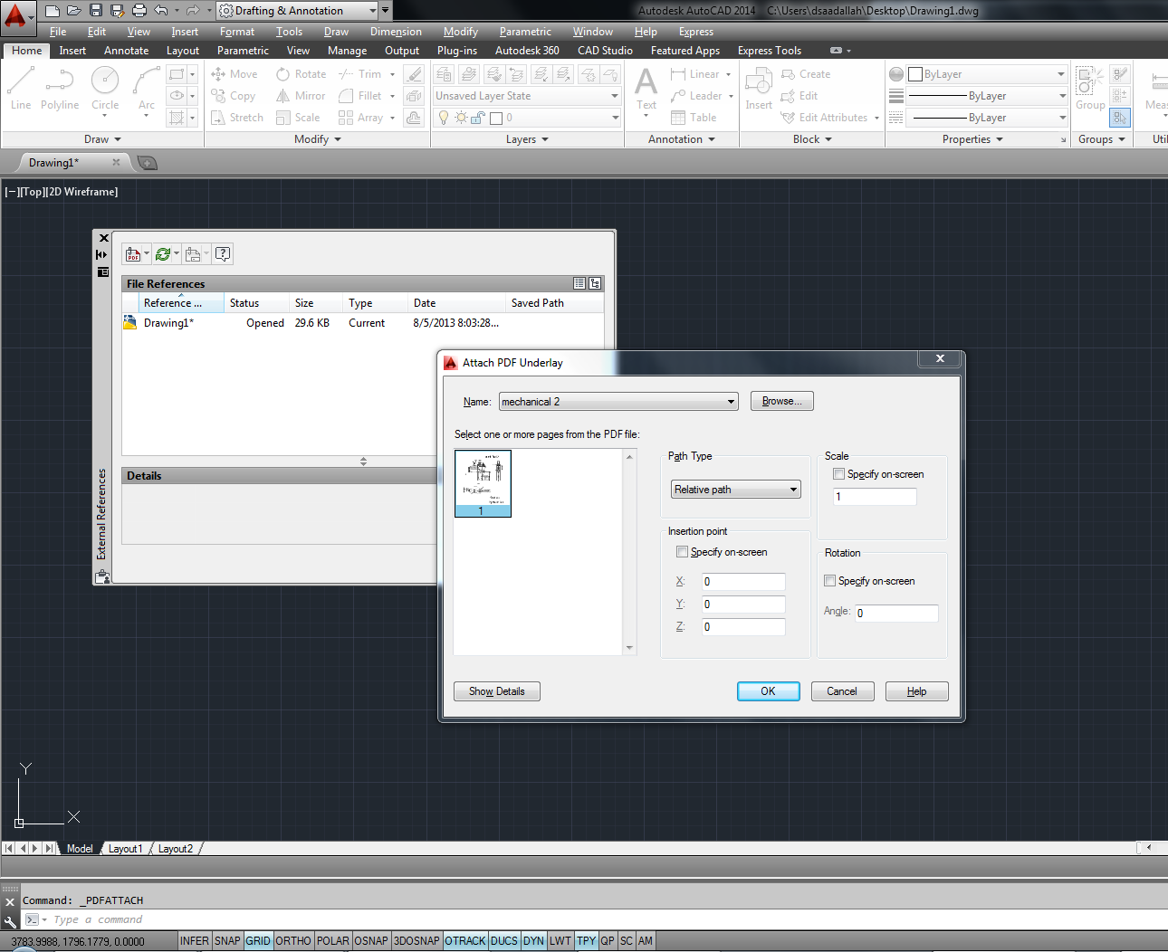
Task: Open the ByLayer object color swatch dropdown
Action: tap(988, 74)
